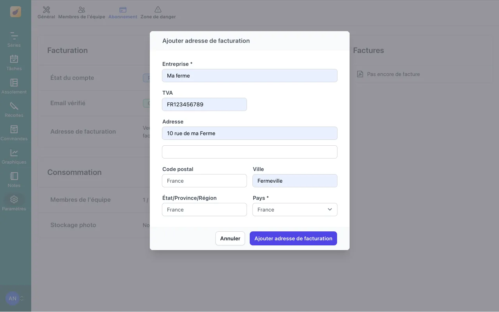Viewport: 499px width, 312px height.
Task: Click the empty second address line field
Action: [x=250, y=152]
